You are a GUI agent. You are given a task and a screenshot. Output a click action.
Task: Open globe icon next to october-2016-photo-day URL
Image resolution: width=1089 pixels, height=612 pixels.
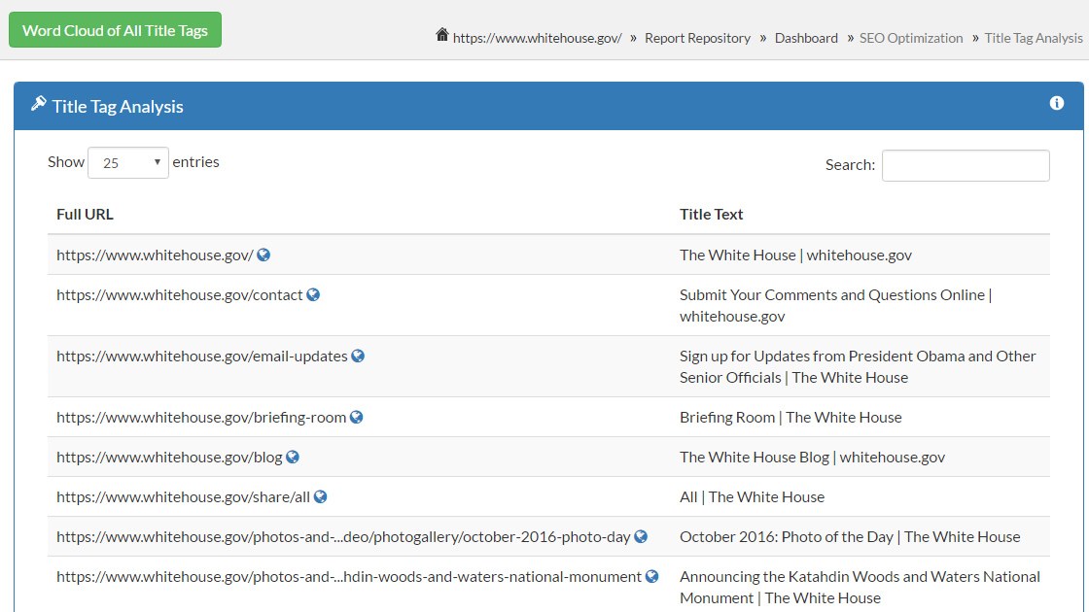pos(641,537)
